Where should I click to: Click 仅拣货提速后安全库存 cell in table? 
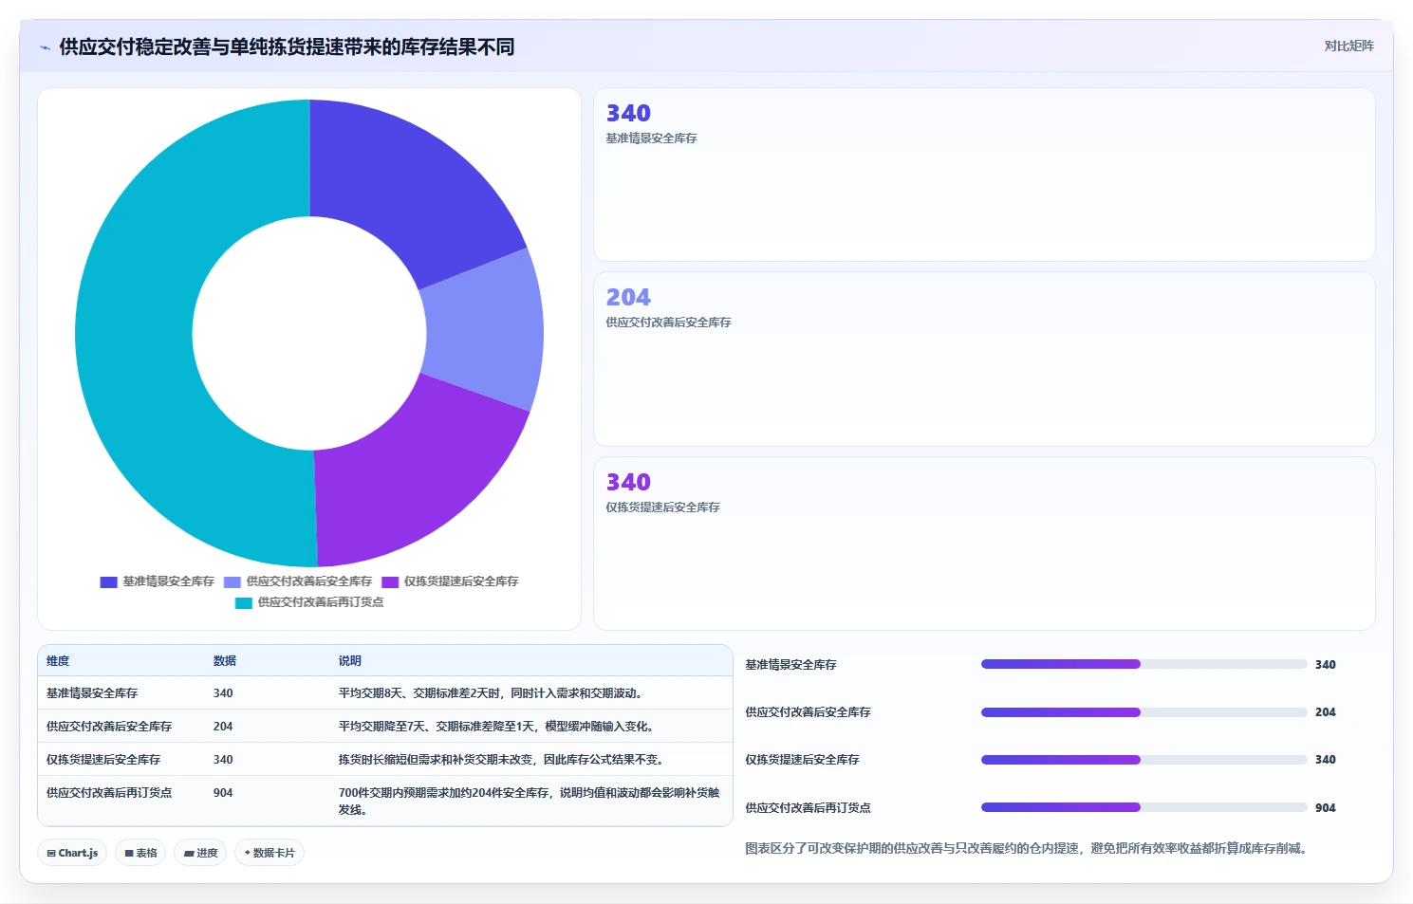pos(103,760)
